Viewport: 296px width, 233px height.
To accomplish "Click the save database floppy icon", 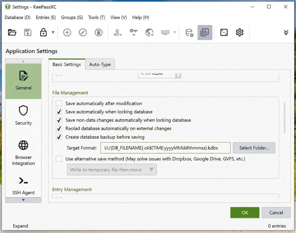I will click(28, 33).
